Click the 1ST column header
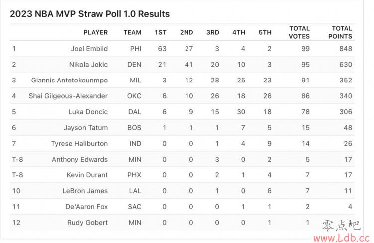Viewport: 374px width, 243px height. 160,32
